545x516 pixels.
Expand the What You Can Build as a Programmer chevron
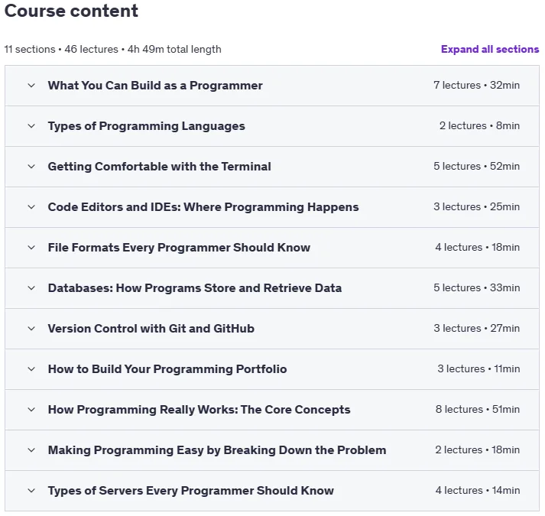[31, 86]
